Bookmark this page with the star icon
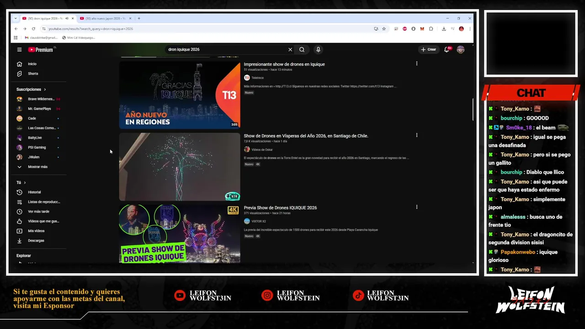 pyautogui.click(x=384, y=29)
